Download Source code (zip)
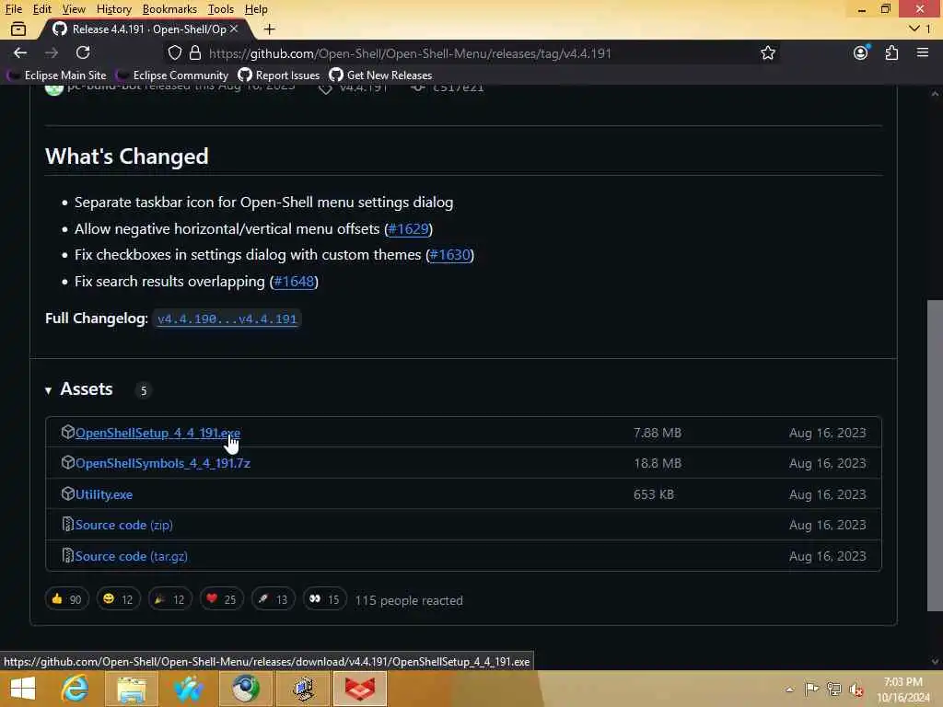The image size is (943, 707). click(x=124, y=525)
